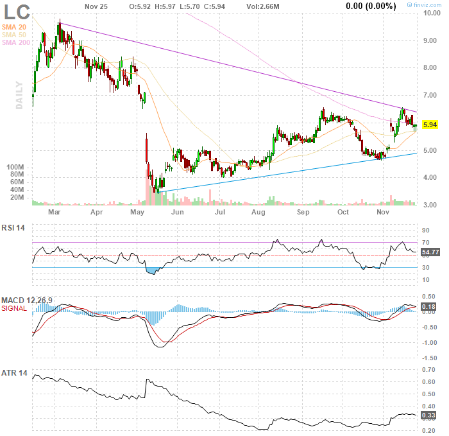Toggle the SMA 50 legend label
The height and width of the screenshot is (436, 449).
pos(14,35)
